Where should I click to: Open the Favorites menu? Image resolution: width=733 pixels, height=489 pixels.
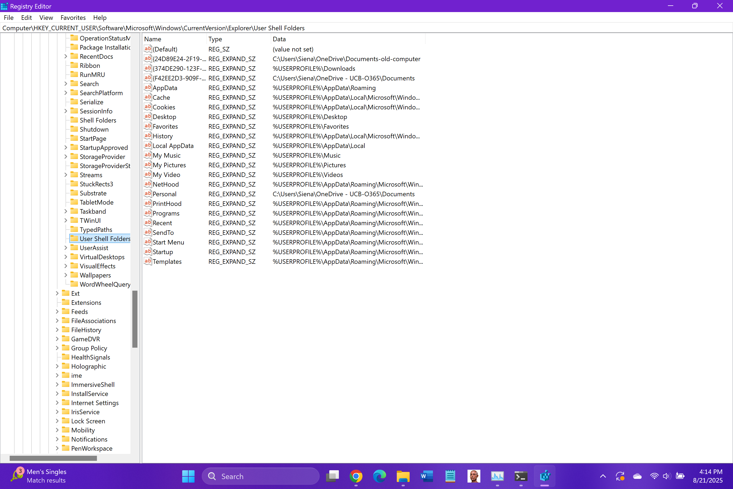pyautogui.click(x=73, y=17)
